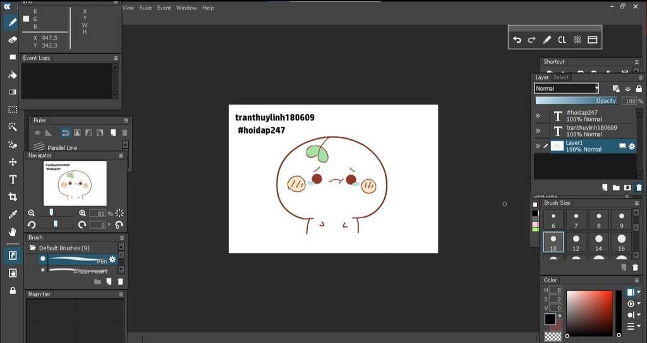This screenshot has width=647, height=343.
Task: Toggle ruler visibility eye icon
Action: pos(37,132)
